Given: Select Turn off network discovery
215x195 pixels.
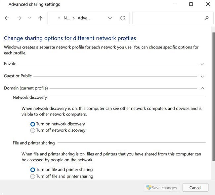Looking at the screenshot, I should pyautogui.click(x=32, y=130).
